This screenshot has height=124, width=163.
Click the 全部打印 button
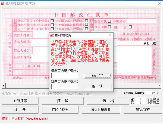(x=20, y=101)
